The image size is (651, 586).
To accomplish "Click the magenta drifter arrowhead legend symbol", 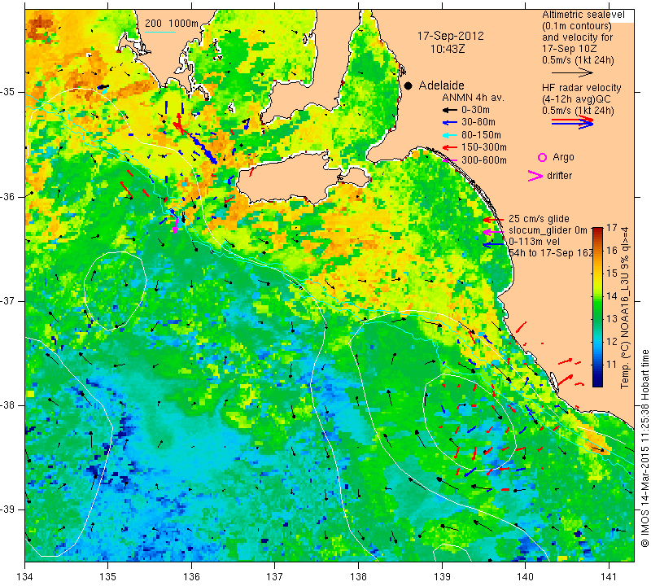I will [x=535, y=176].
